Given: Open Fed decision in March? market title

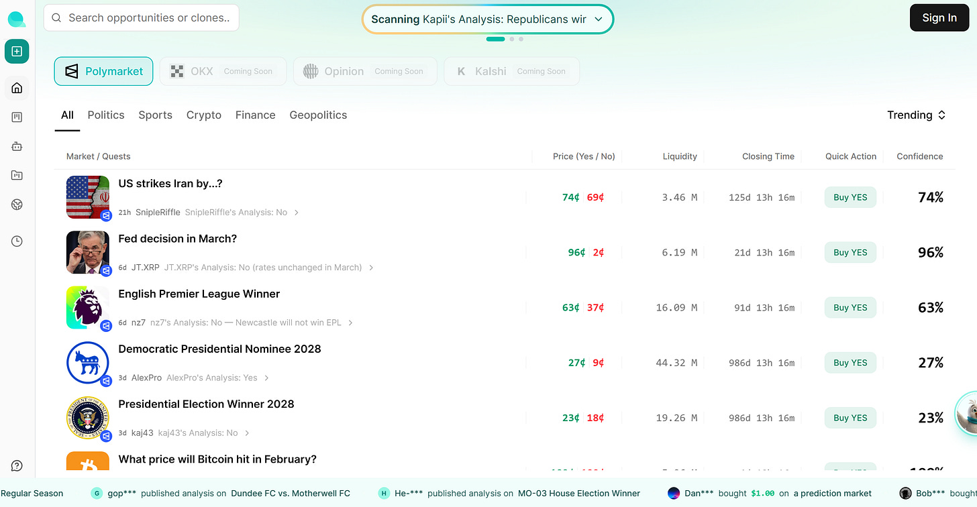Looking at the screenshot, I should point(178,239).
